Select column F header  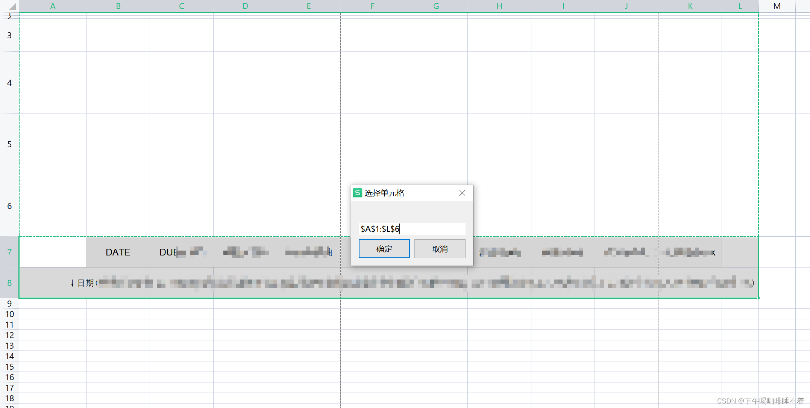(372, 6)
